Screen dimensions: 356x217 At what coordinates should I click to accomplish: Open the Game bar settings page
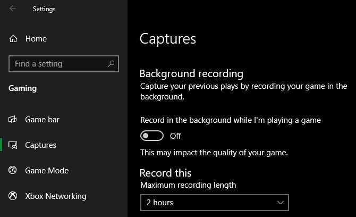[43, 120]
